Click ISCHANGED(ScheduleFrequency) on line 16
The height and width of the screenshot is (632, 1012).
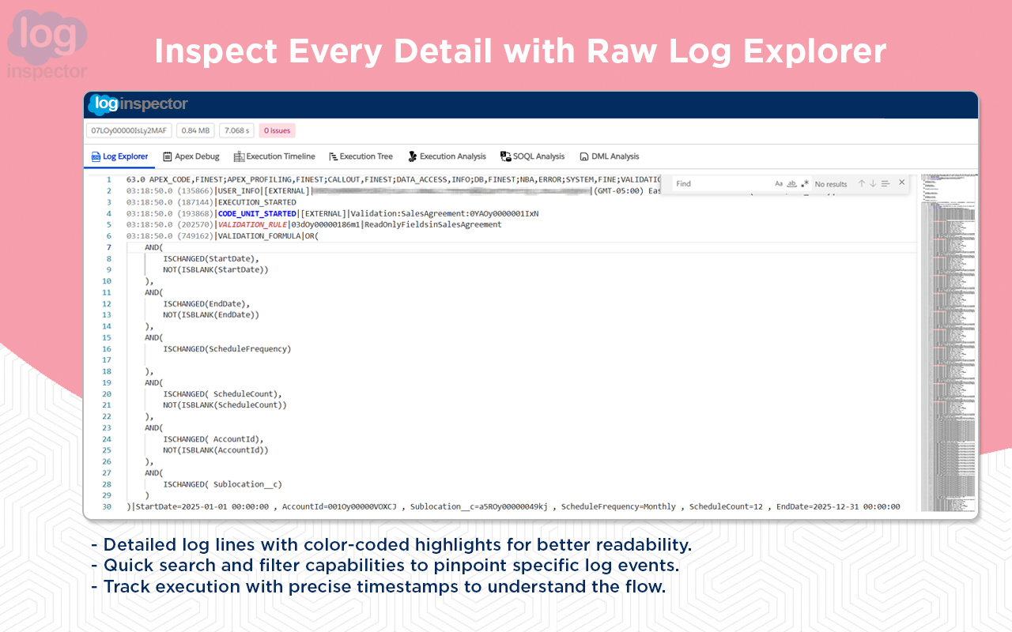coord(227,348)
